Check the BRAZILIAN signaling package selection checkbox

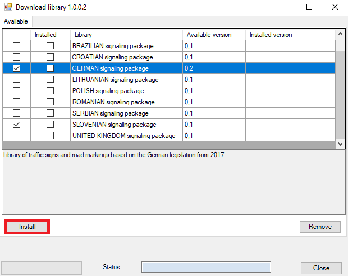(17, 46)
